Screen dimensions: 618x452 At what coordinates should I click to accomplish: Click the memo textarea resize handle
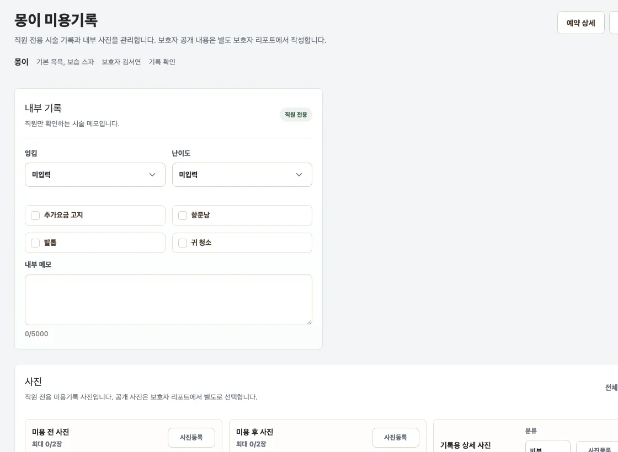(x=309, y=322)
